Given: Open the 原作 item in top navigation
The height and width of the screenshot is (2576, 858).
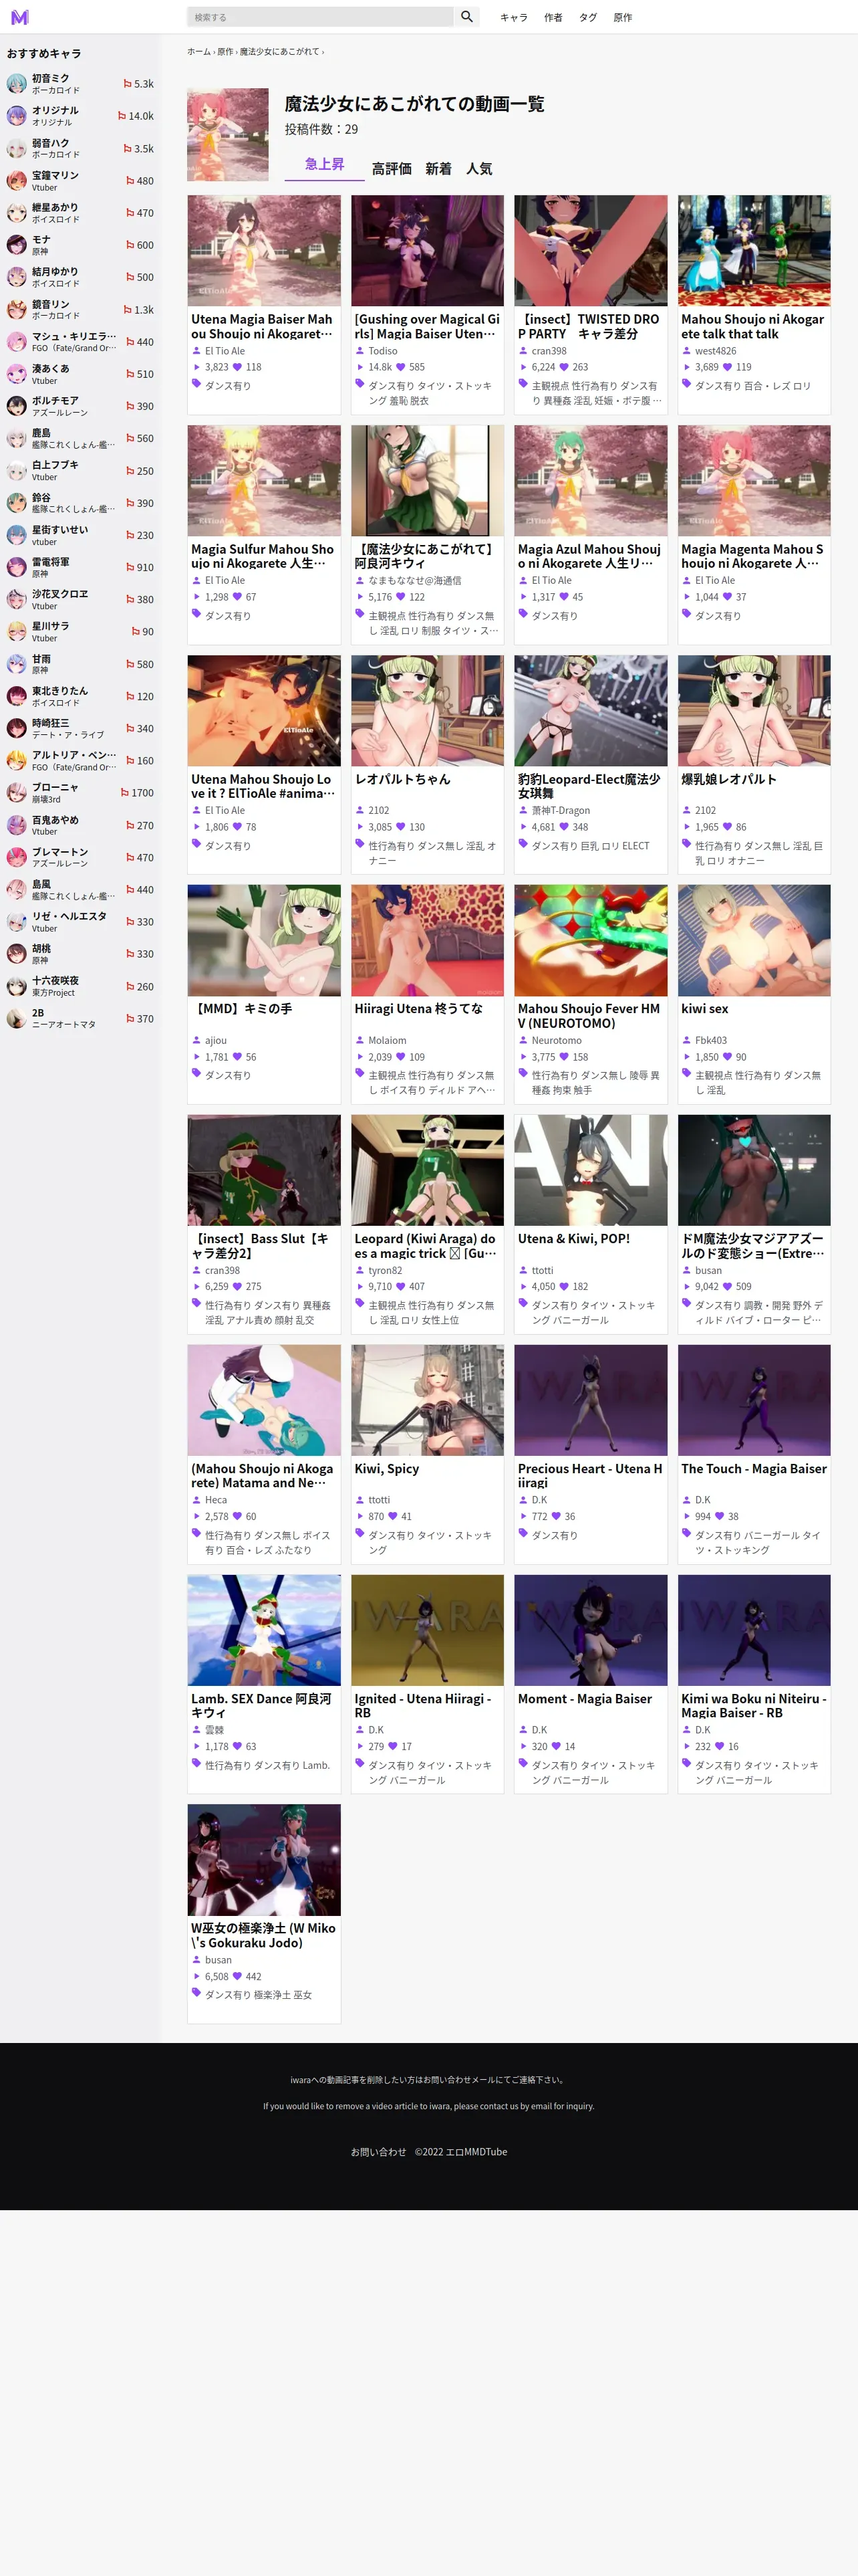Looking at the screenshot, I should 623,17.
